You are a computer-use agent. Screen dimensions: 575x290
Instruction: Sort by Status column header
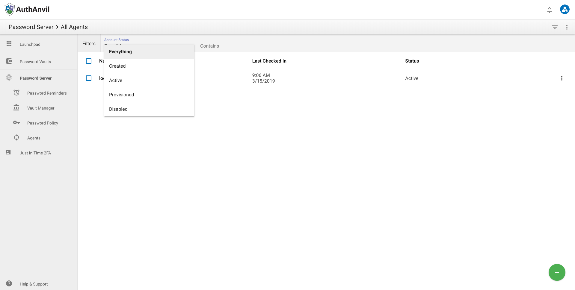[x=412, y=61]
